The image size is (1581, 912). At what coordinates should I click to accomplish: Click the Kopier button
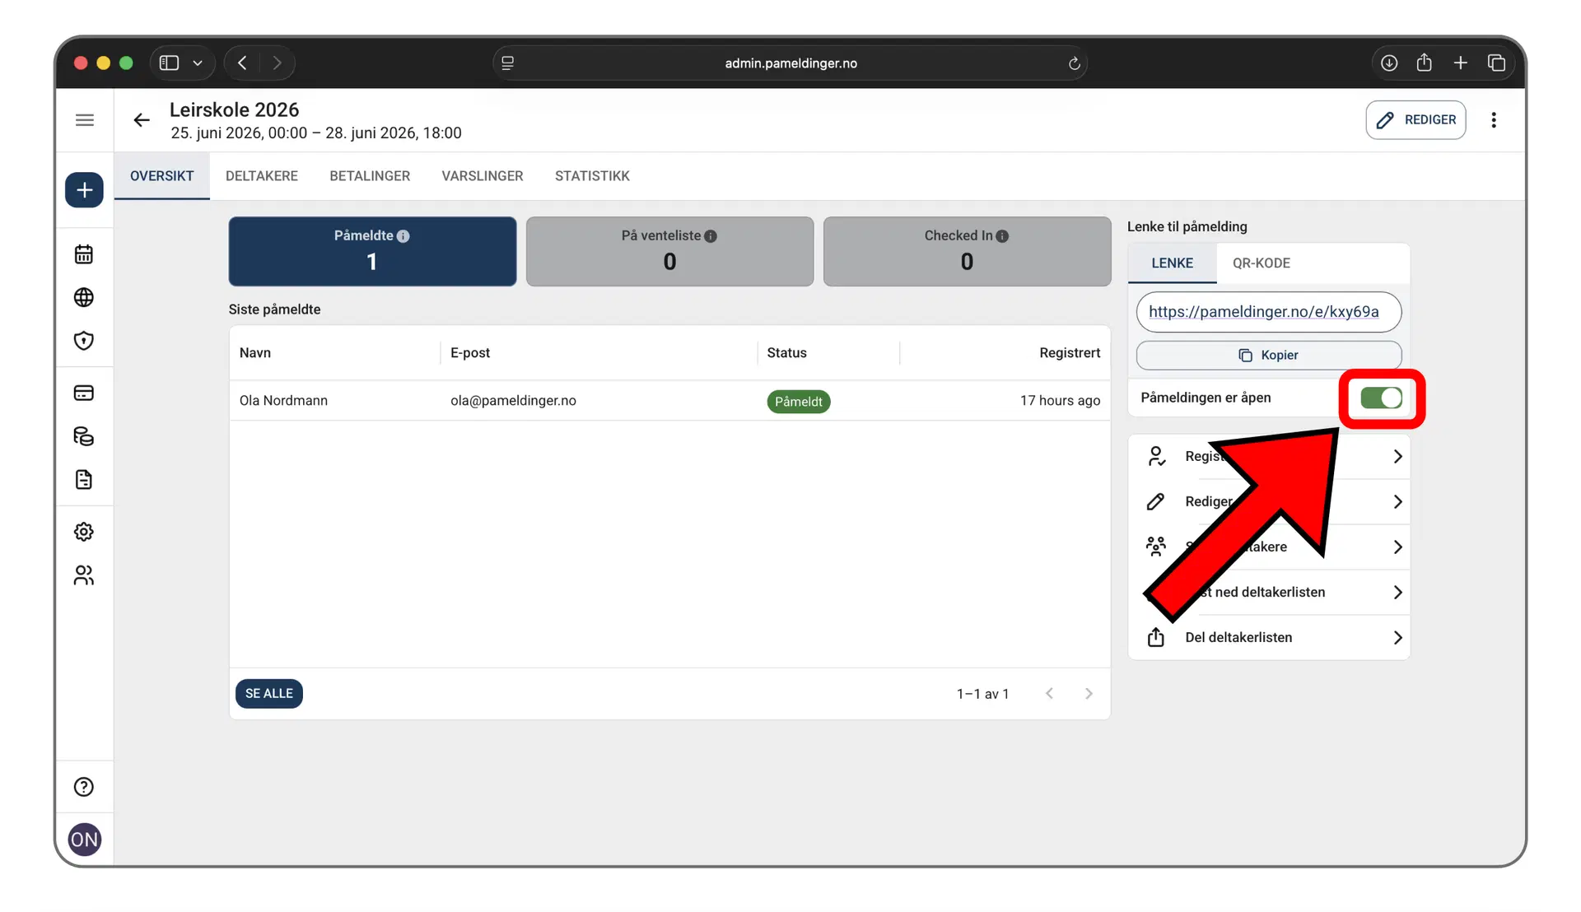click(x=1268, y=356)
